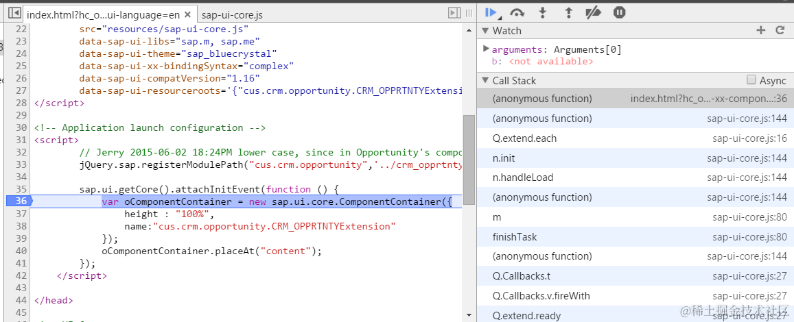Resume script execution with play button
This screenshot has height=322, width=794.
tap(490, 12)
